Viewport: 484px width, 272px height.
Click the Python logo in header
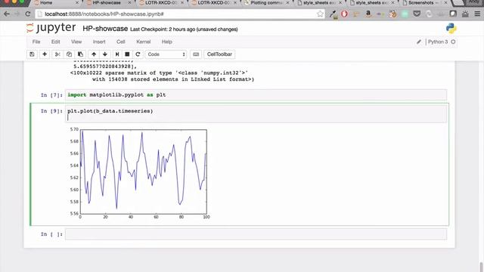coord(451,29)
